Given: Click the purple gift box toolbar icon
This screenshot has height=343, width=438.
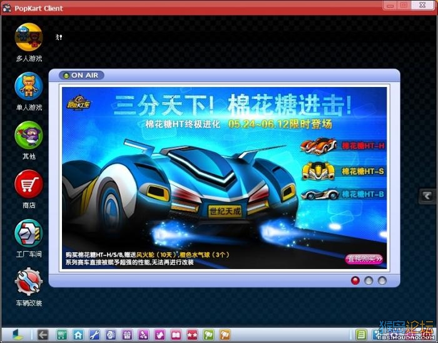Looking at the screenshot, I should click(127, 335).
